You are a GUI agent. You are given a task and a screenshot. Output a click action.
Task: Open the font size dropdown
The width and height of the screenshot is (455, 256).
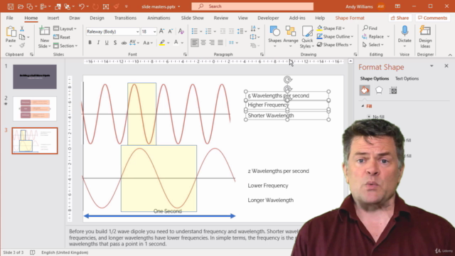[155, 31]
